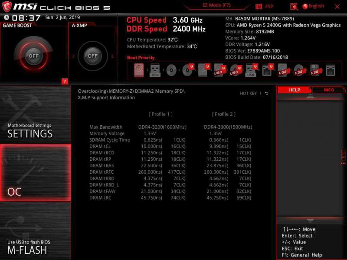Viewport: 347px width, 260px height.
Task: Click the back arrow next to HOT KEY
Action: coord(266,94)
